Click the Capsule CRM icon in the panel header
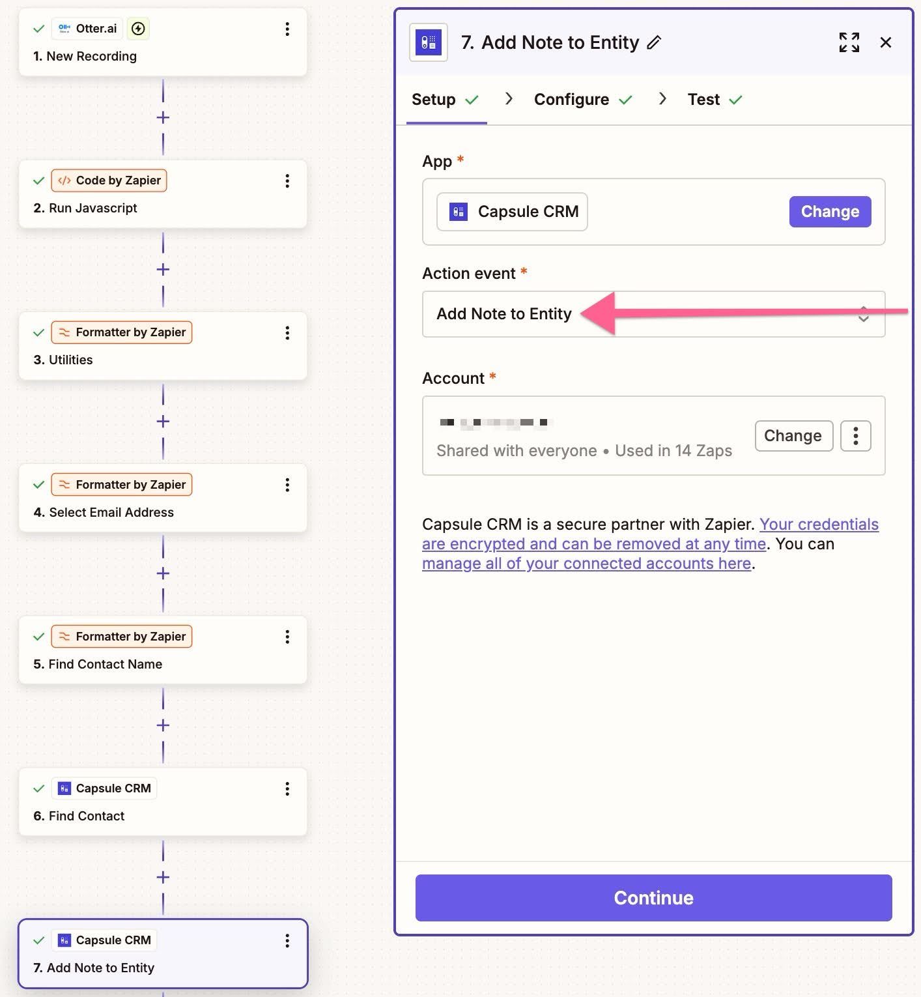The image size is (921, 997). (429, 42)
